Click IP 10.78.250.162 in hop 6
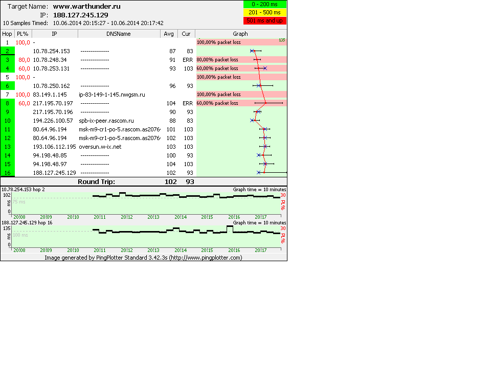The image size is (491, 368). point(51,86)
